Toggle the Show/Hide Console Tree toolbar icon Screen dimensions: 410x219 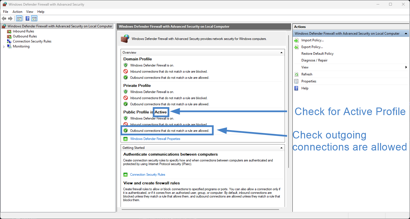(x=19, y=19)
